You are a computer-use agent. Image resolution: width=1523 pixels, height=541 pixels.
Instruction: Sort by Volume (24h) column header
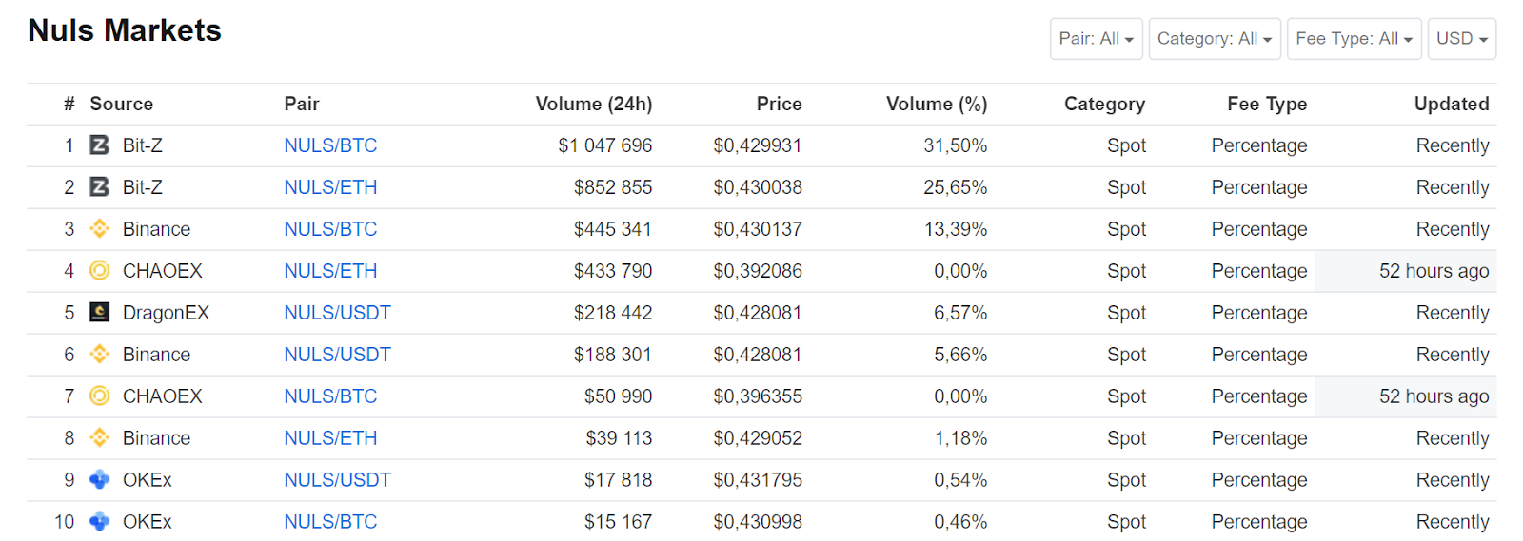pos(593,104)
